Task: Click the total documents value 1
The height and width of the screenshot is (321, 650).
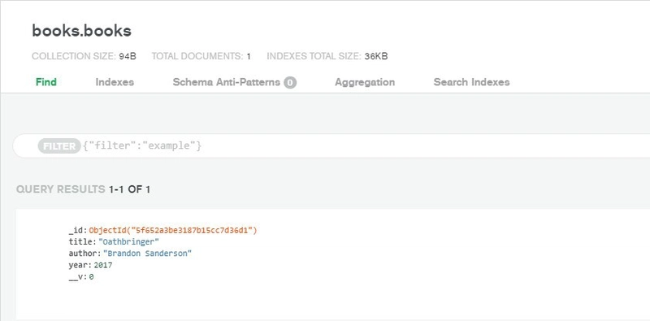Action: click(249, 56)
